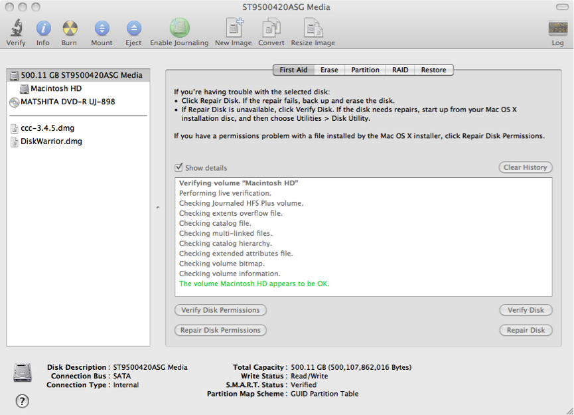Click the Verify Disk button
The width and height of the screenshot is (574, 415).
pyautogui.click(x=526, y=310)
